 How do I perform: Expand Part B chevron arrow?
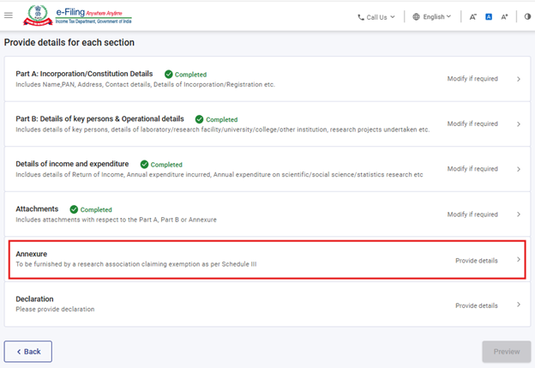(519, 124)
